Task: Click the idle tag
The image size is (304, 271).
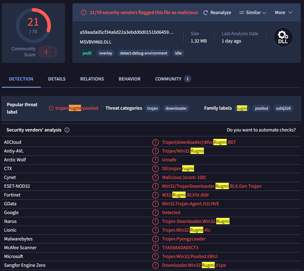Action: [x=178, y=53]
